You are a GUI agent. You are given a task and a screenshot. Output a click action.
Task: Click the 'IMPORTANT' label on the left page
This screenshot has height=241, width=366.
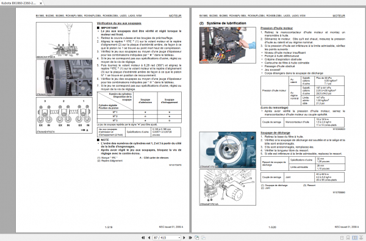pyautogui.click(x=109, y=28)
